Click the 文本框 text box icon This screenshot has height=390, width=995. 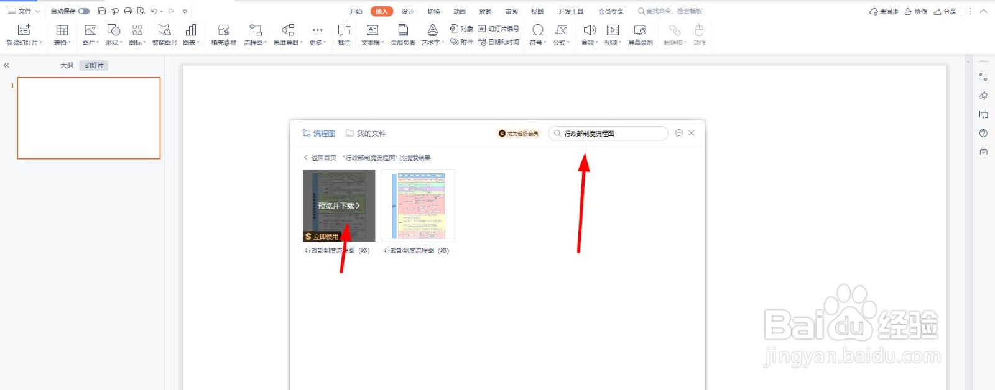[x=373, y=30]
